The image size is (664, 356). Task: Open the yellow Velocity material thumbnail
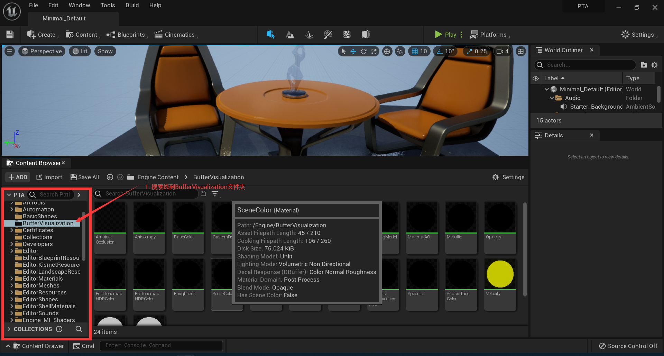pyautogui.click(x=500, y=274)
